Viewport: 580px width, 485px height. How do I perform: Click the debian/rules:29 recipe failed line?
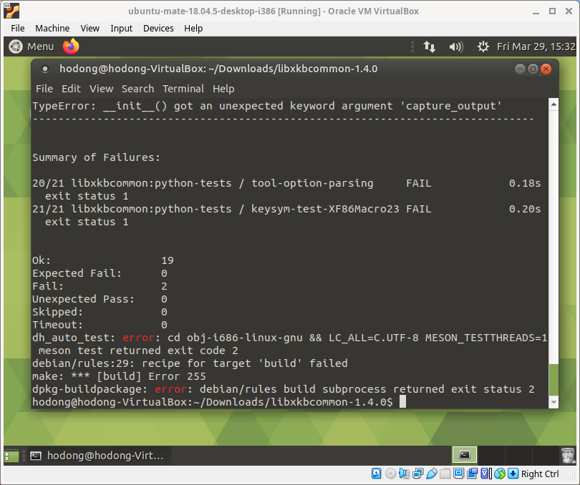pyautogui.click(x=190, y=363)
